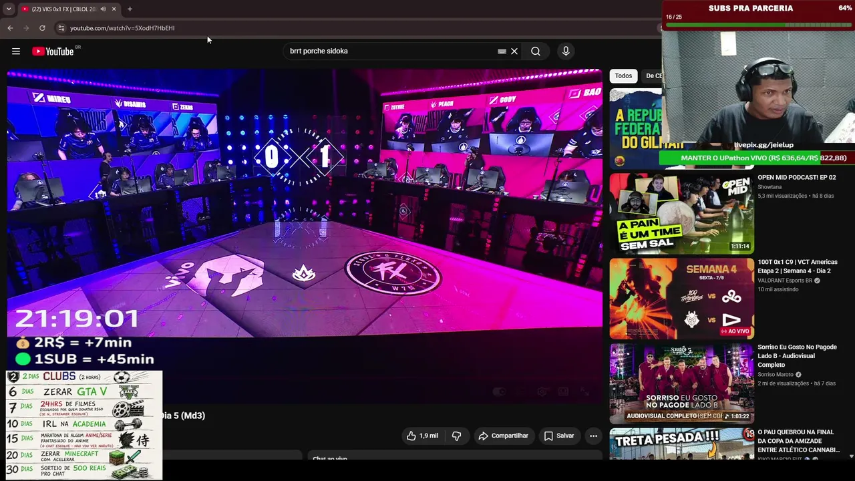Screen dimensions: 855x481
Task: Open the 'A República Federativa do Gilmar' thumbnail
Action: [635, 128]
